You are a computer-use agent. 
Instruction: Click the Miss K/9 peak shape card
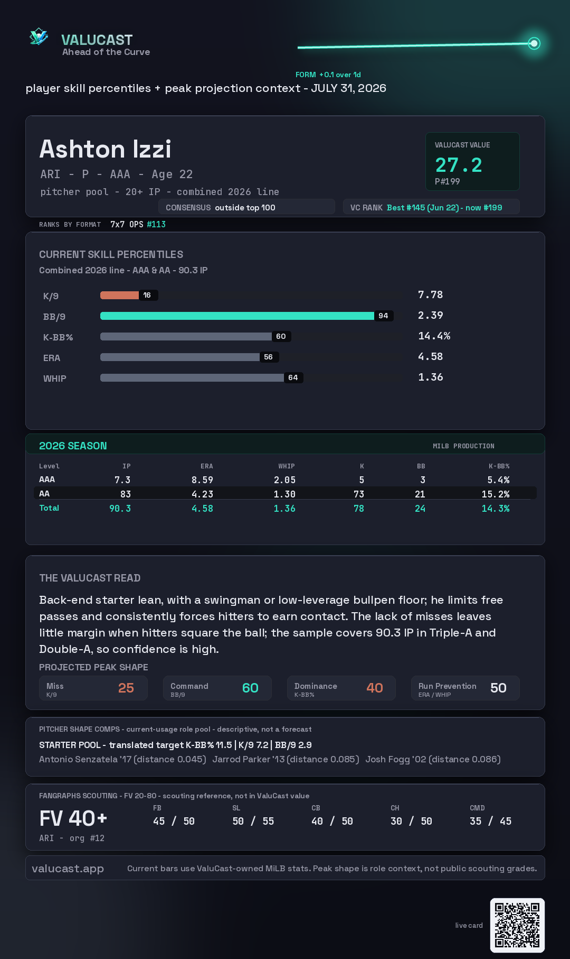point(93,688)
